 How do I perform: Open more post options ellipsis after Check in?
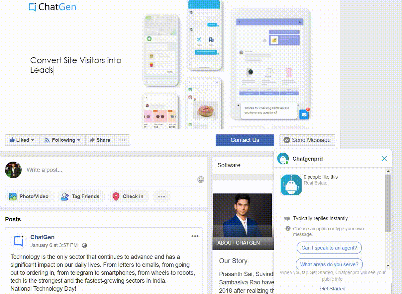pyautogui.click(x=161, y=196)
